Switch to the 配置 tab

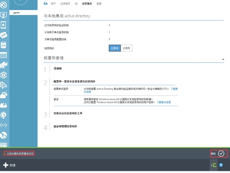(99, 4)
